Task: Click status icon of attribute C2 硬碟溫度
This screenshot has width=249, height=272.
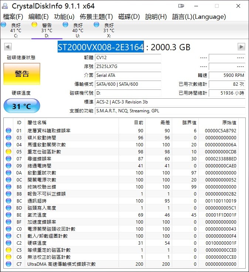Action: click(8, 243)
